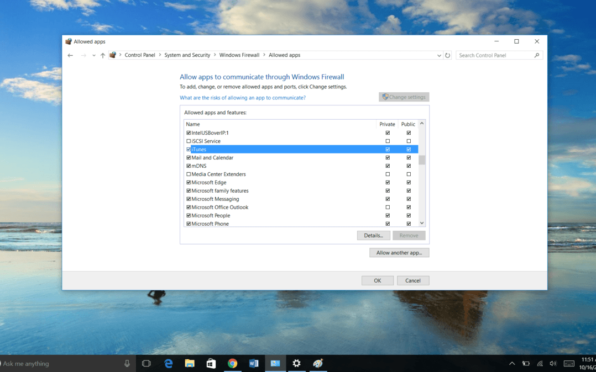Check Public for Media Center Extenders
The height and width of the screenshot is (372, 596).
pyautogui.click(x=409, y=174)
